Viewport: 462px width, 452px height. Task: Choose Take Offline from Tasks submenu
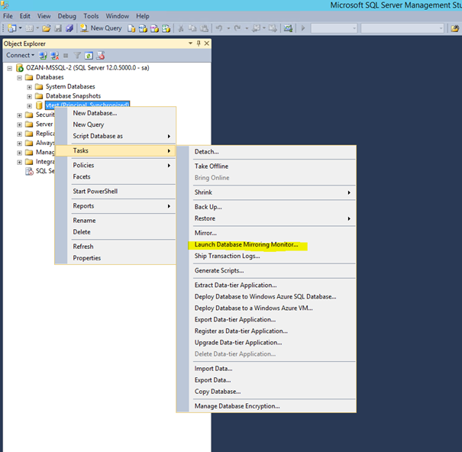(211, 166)
